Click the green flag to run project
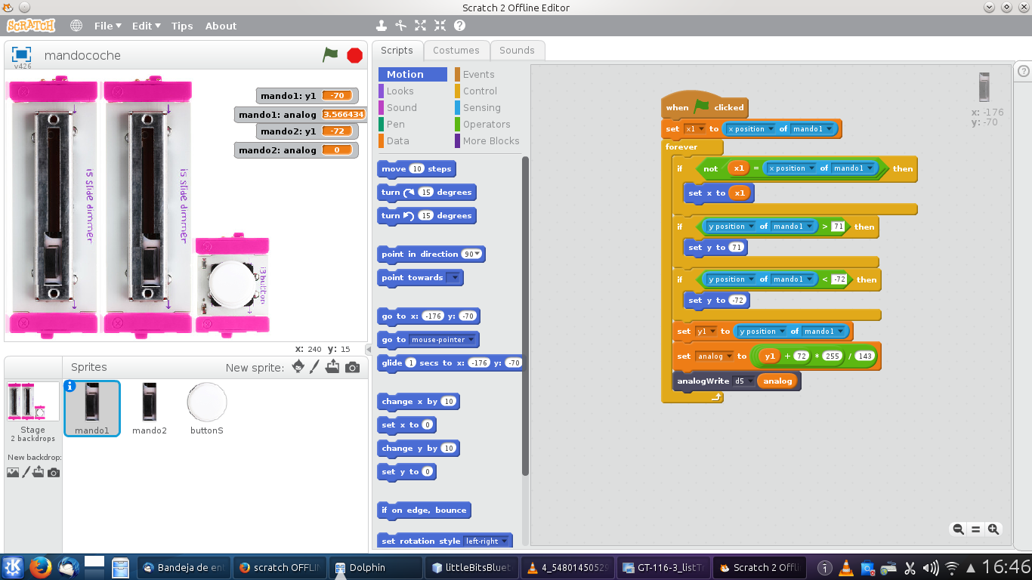1032x580 pixels. pyautogui.click(x=330, y=54)
